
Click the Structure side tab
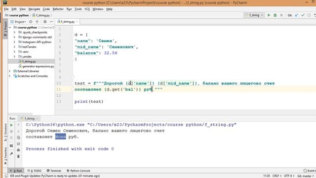(x=5, y=132)
